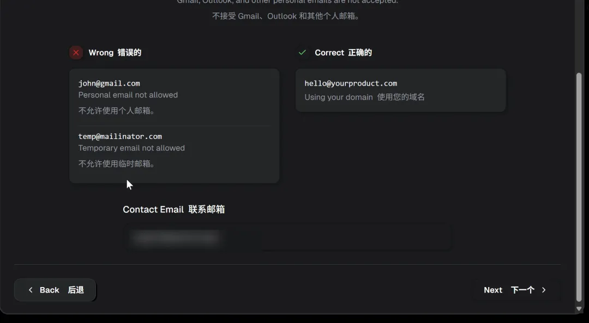
Task: Click the green checkmark Correct icon
Action: (302, 52)
